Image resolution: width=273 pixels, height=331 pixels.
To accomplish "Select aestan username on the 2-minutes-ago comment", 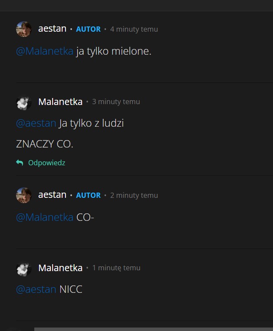I will (x=52, y=195).
